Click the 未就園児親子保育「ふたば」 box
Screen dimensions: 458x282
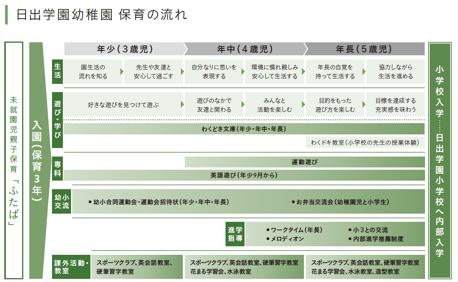pyautogui.click(x=14, y=160)
